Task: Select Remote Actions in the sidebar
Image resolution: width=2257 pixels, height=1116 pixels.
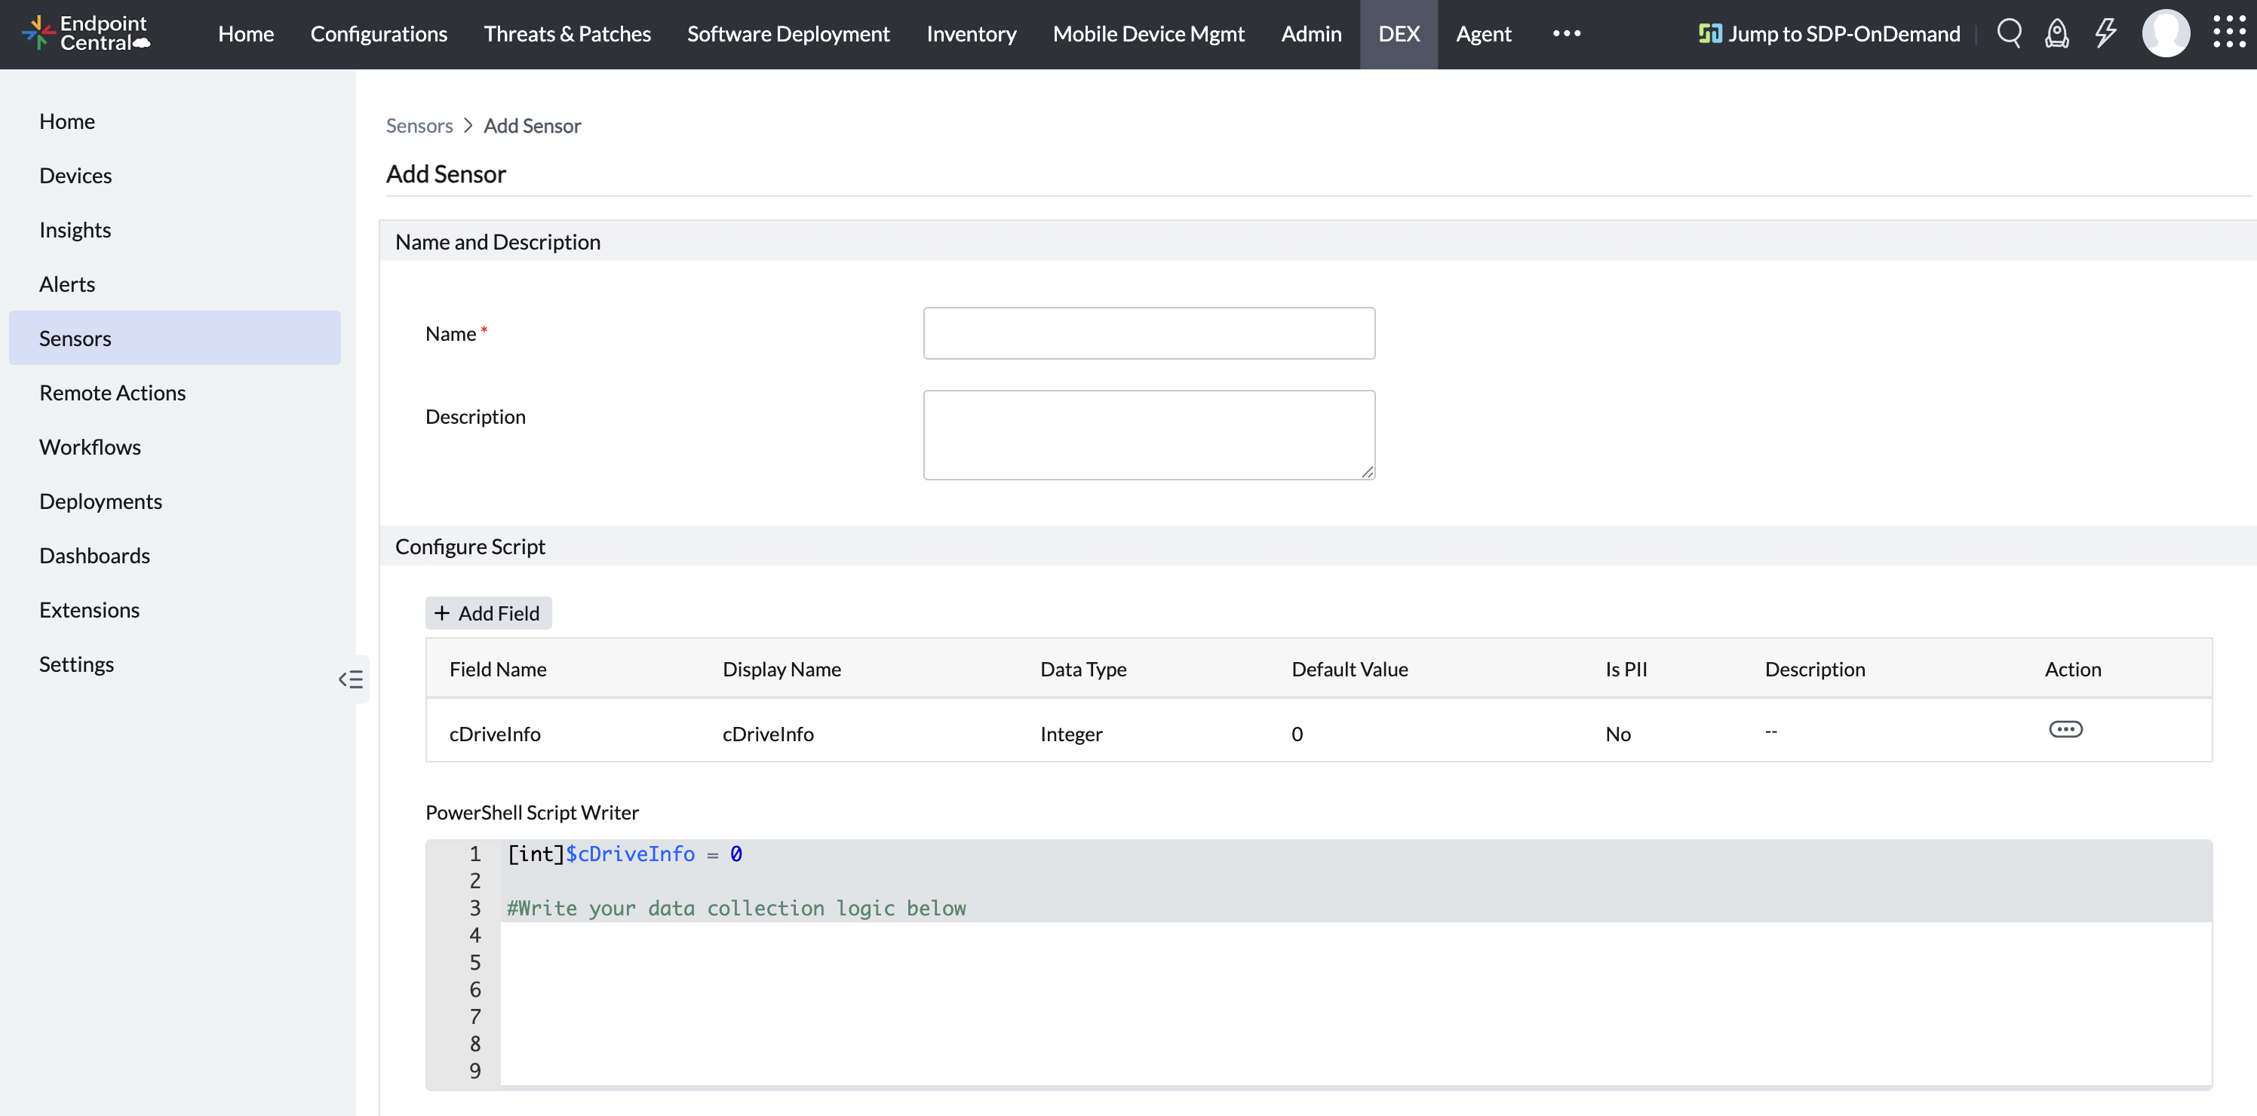Action: click(x=112, y=392)
